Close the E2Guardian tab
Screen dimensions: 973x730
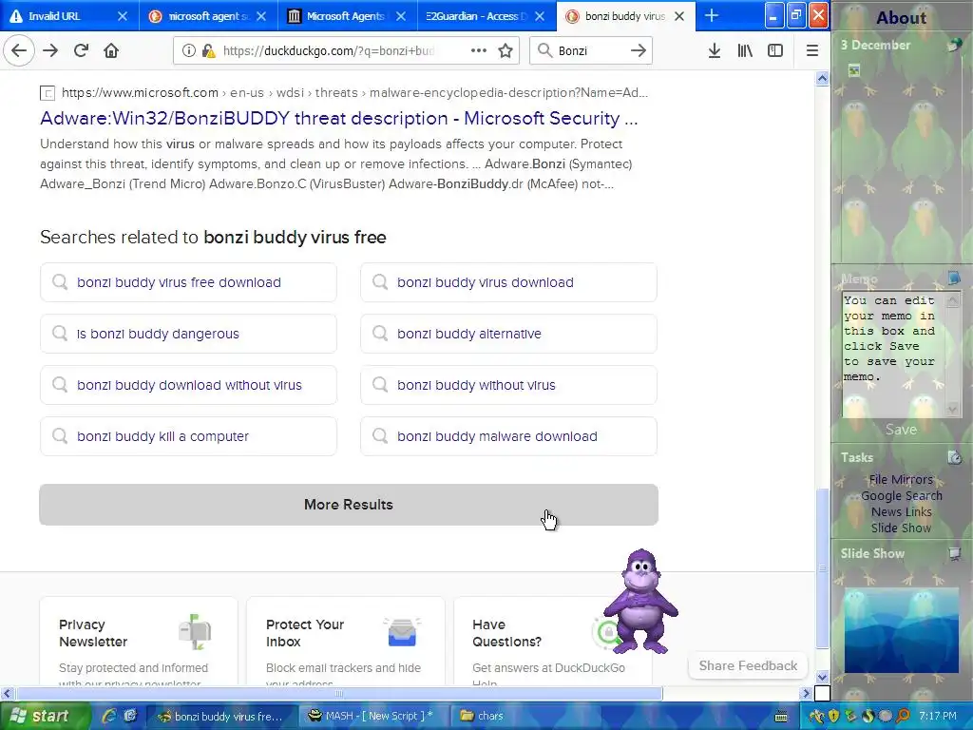(540, 16)
